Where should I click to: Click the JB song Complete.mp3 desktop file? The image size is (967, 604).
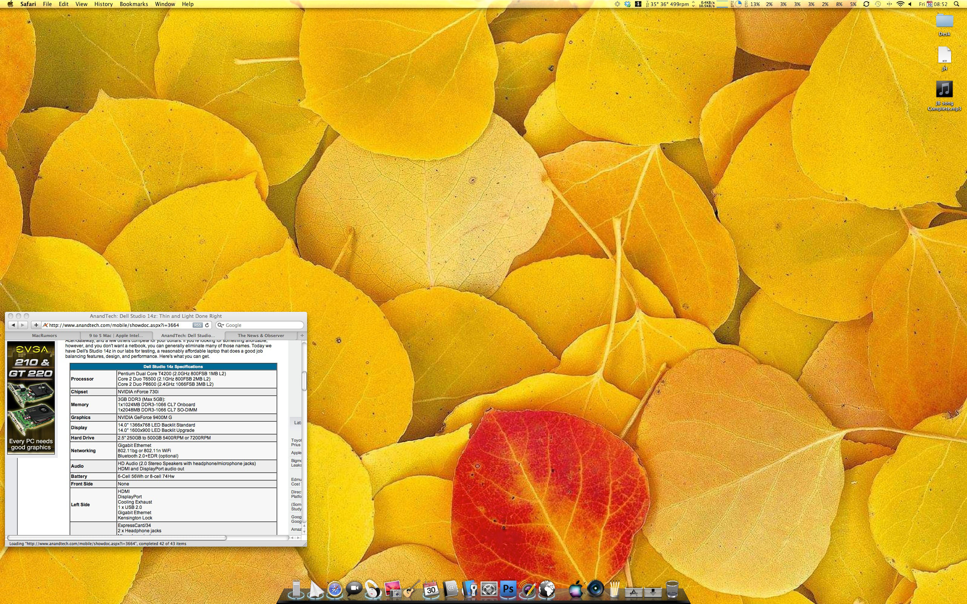944,89
